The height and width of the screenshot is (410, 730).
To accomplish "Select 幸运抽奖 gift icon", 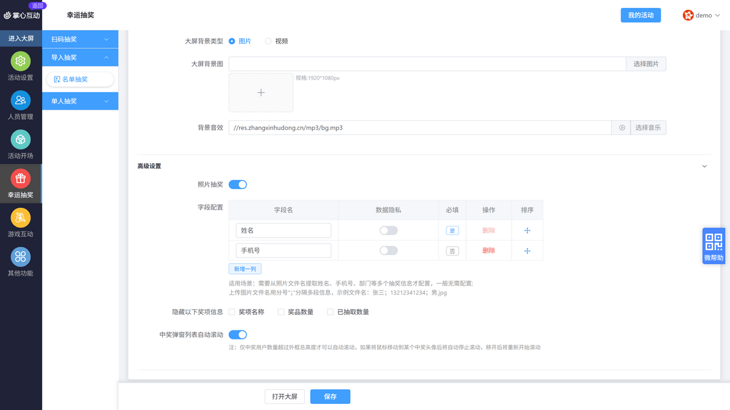I will pos(21,179).
